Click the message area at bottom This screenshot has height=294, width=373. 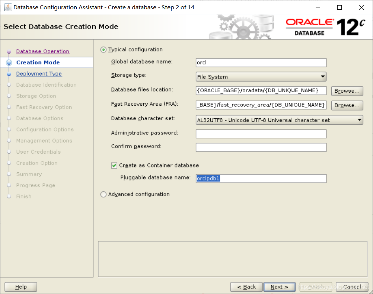pos(233,259)
